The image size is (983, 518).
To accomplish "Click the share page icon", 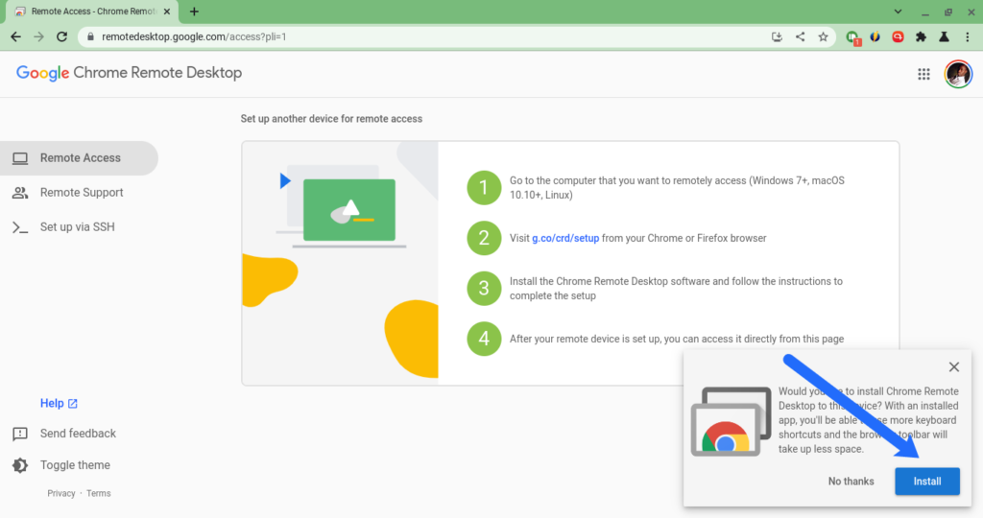I will 800,37.
